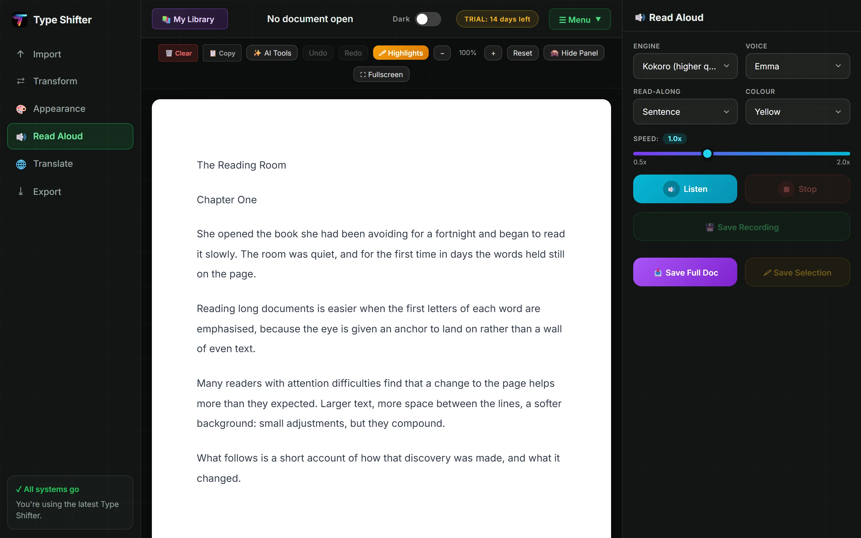The height and width of the screenshot is (538, 861).
Task: Hide the side panel with Hide Panel
Action: pyautogui.click(x=573, y=53)
